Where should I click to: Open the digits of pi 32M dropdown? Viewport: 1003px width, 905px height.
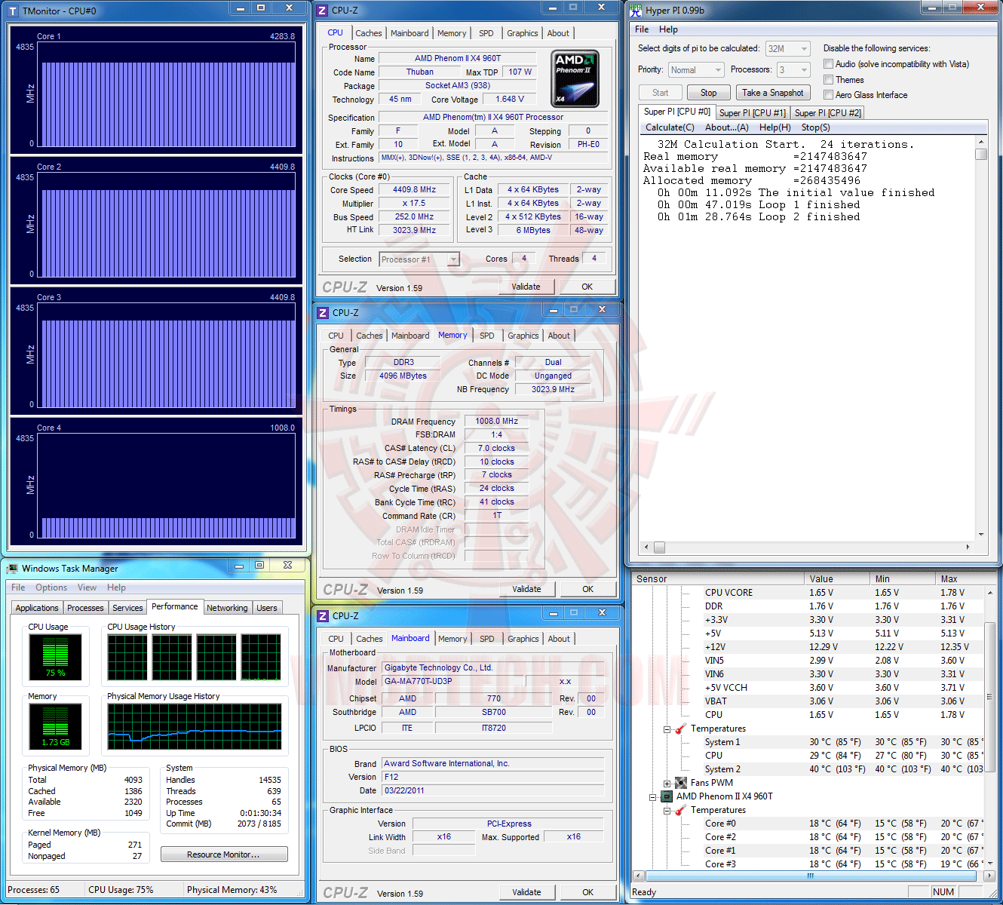787,48
